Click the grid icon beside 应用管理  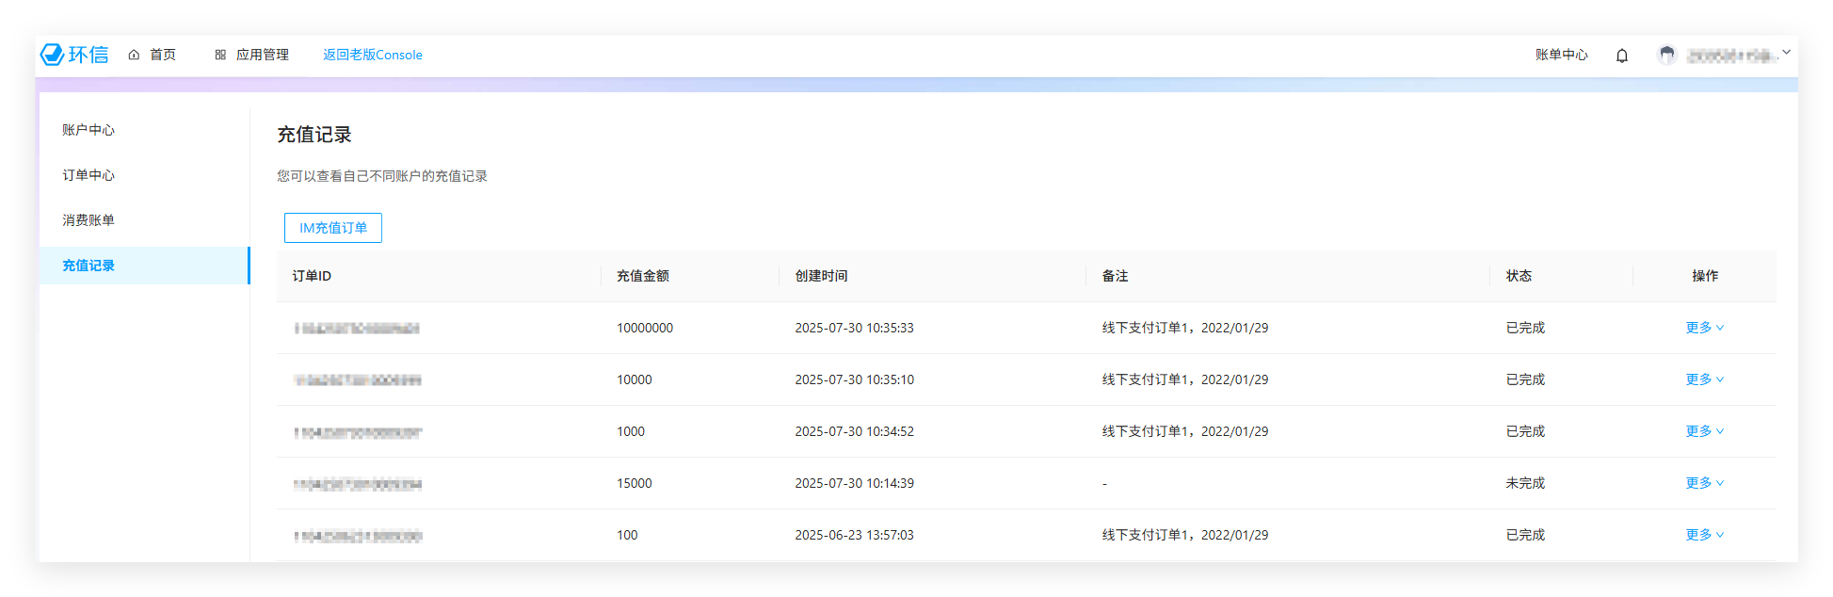coord(220,55)
